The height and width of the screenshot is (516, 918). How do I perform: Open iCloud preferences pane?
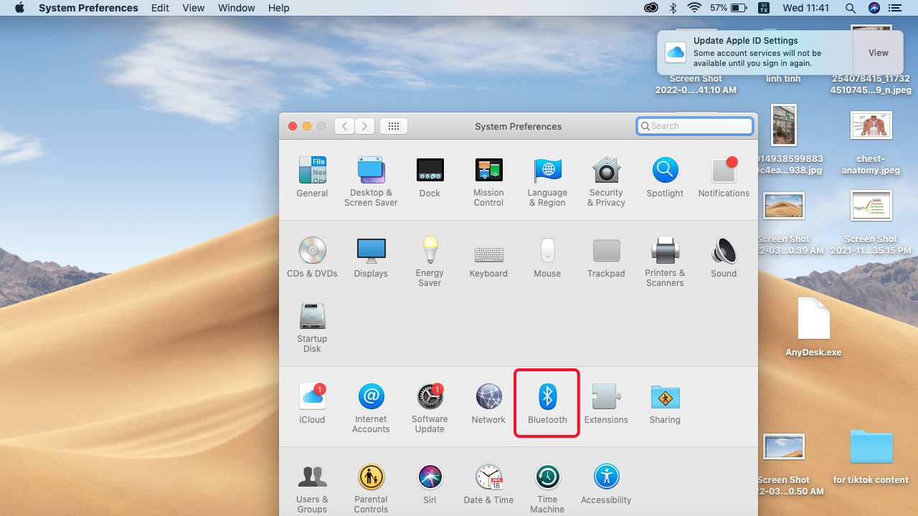[x=312, y=403]
